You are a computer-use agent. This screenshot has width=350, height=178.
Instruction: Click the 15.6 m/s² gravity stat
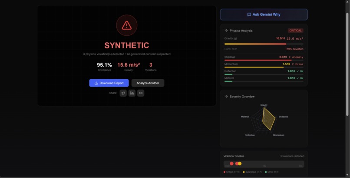tap(129, 65)
